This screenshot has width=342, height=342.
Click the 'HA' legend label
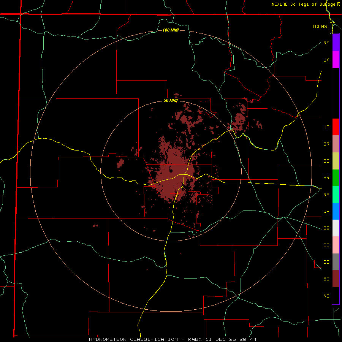[326, 127]
